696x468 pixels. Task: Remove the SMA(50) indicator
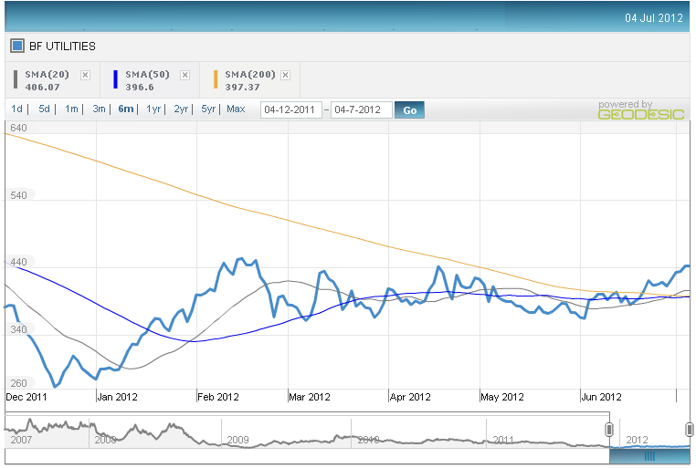tap(185, 75)
